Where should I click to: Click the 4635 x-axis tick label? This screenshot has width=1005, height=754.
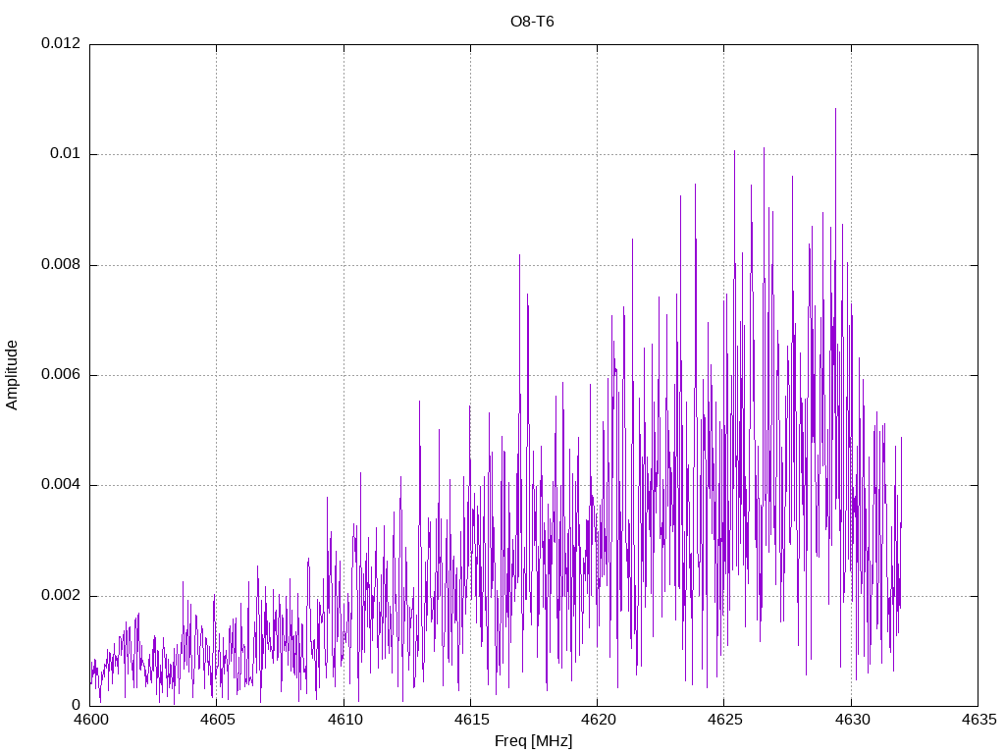[x=979, y=720]
